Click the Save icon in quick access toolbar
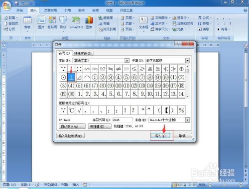This screenshot has width=249, height=189. click(17, 3)
